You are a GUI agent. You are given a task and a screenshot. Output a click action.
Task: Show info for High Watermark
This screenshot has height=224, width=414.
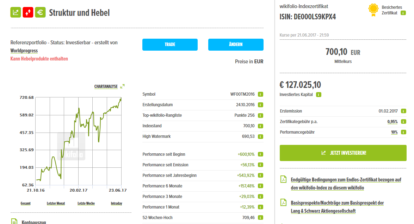point(261,136)
